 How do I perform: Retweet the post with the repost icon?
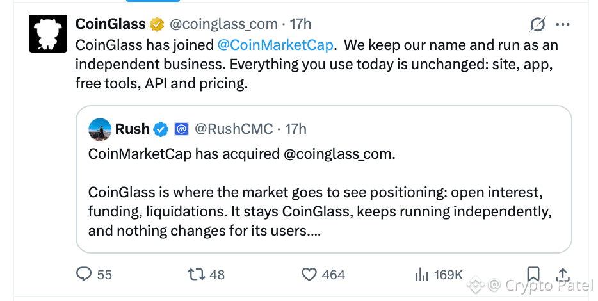coord(197,274)
